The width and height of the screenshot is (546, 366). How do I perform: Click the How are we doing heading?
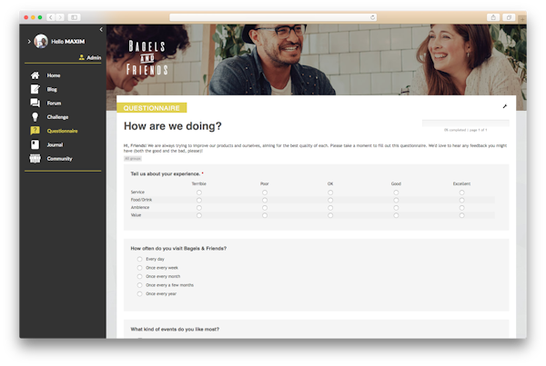172,126
